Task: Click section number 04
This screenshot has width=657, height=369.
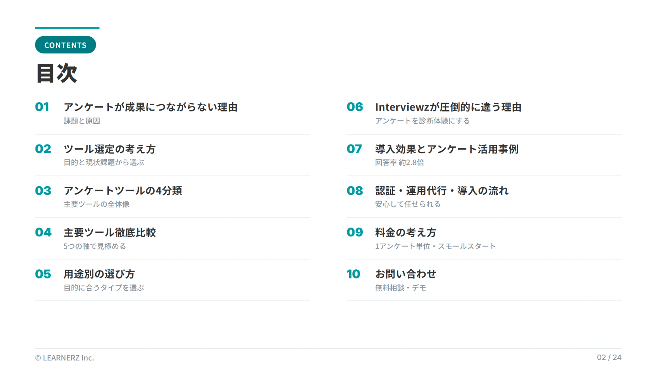Action: pos(43,232)
